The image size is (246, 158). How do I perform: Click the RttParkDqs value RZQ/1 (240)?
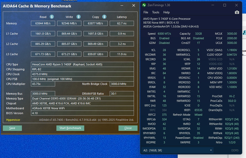pos(232,138)
